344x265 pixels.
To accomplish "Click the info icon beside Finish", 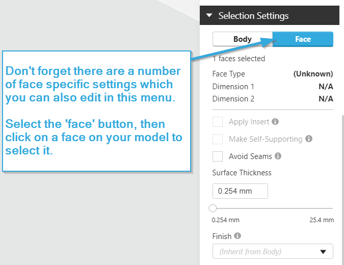I will pos(238,236).
